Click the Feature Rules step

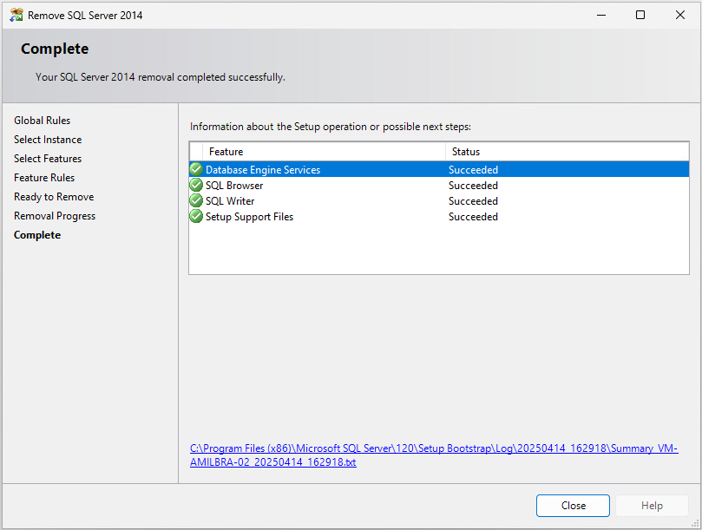pyautogui.click(x=44, y=178)
